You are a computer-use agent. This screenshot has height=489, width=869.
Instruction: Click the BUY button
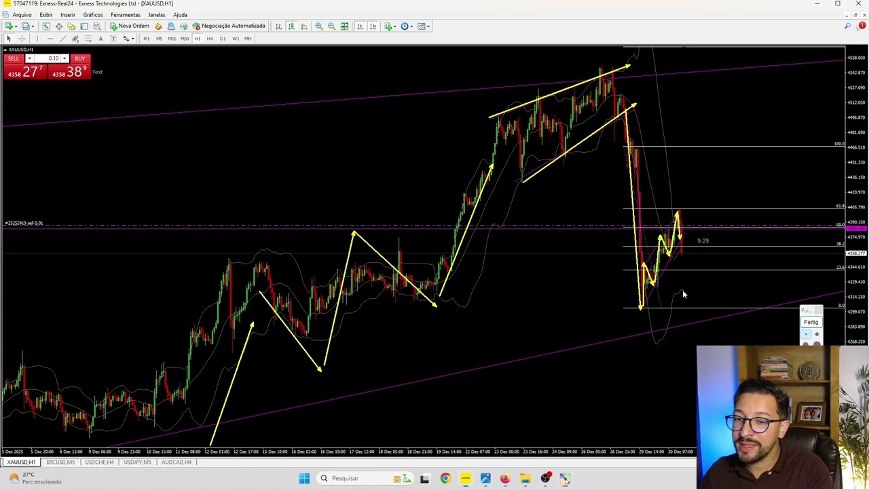pos(80,58)
